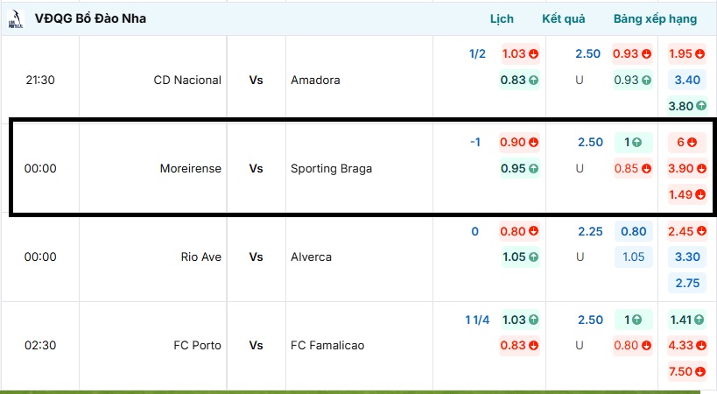
Task: Choose the 0.95 handicap odds for Sporting Braga
Action: pos(519,168)
